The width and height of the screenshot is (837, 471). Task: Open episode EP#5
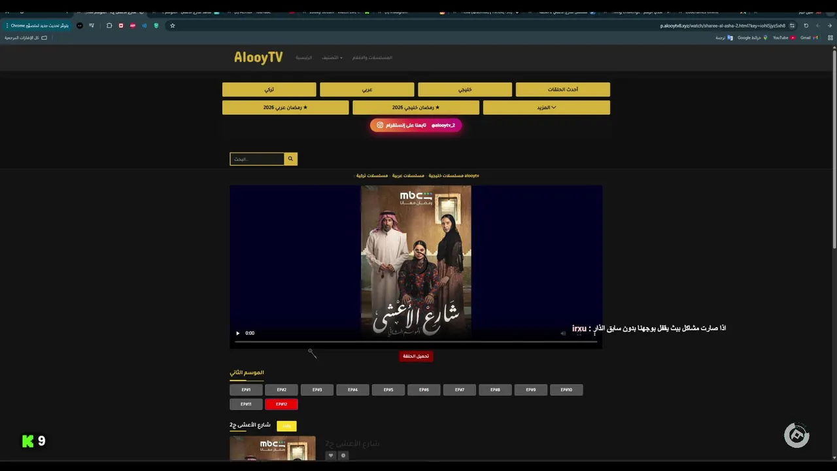[388, 390]
